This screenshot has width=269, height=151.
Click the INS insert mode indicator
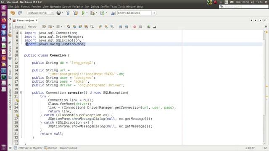click(265, 148)
